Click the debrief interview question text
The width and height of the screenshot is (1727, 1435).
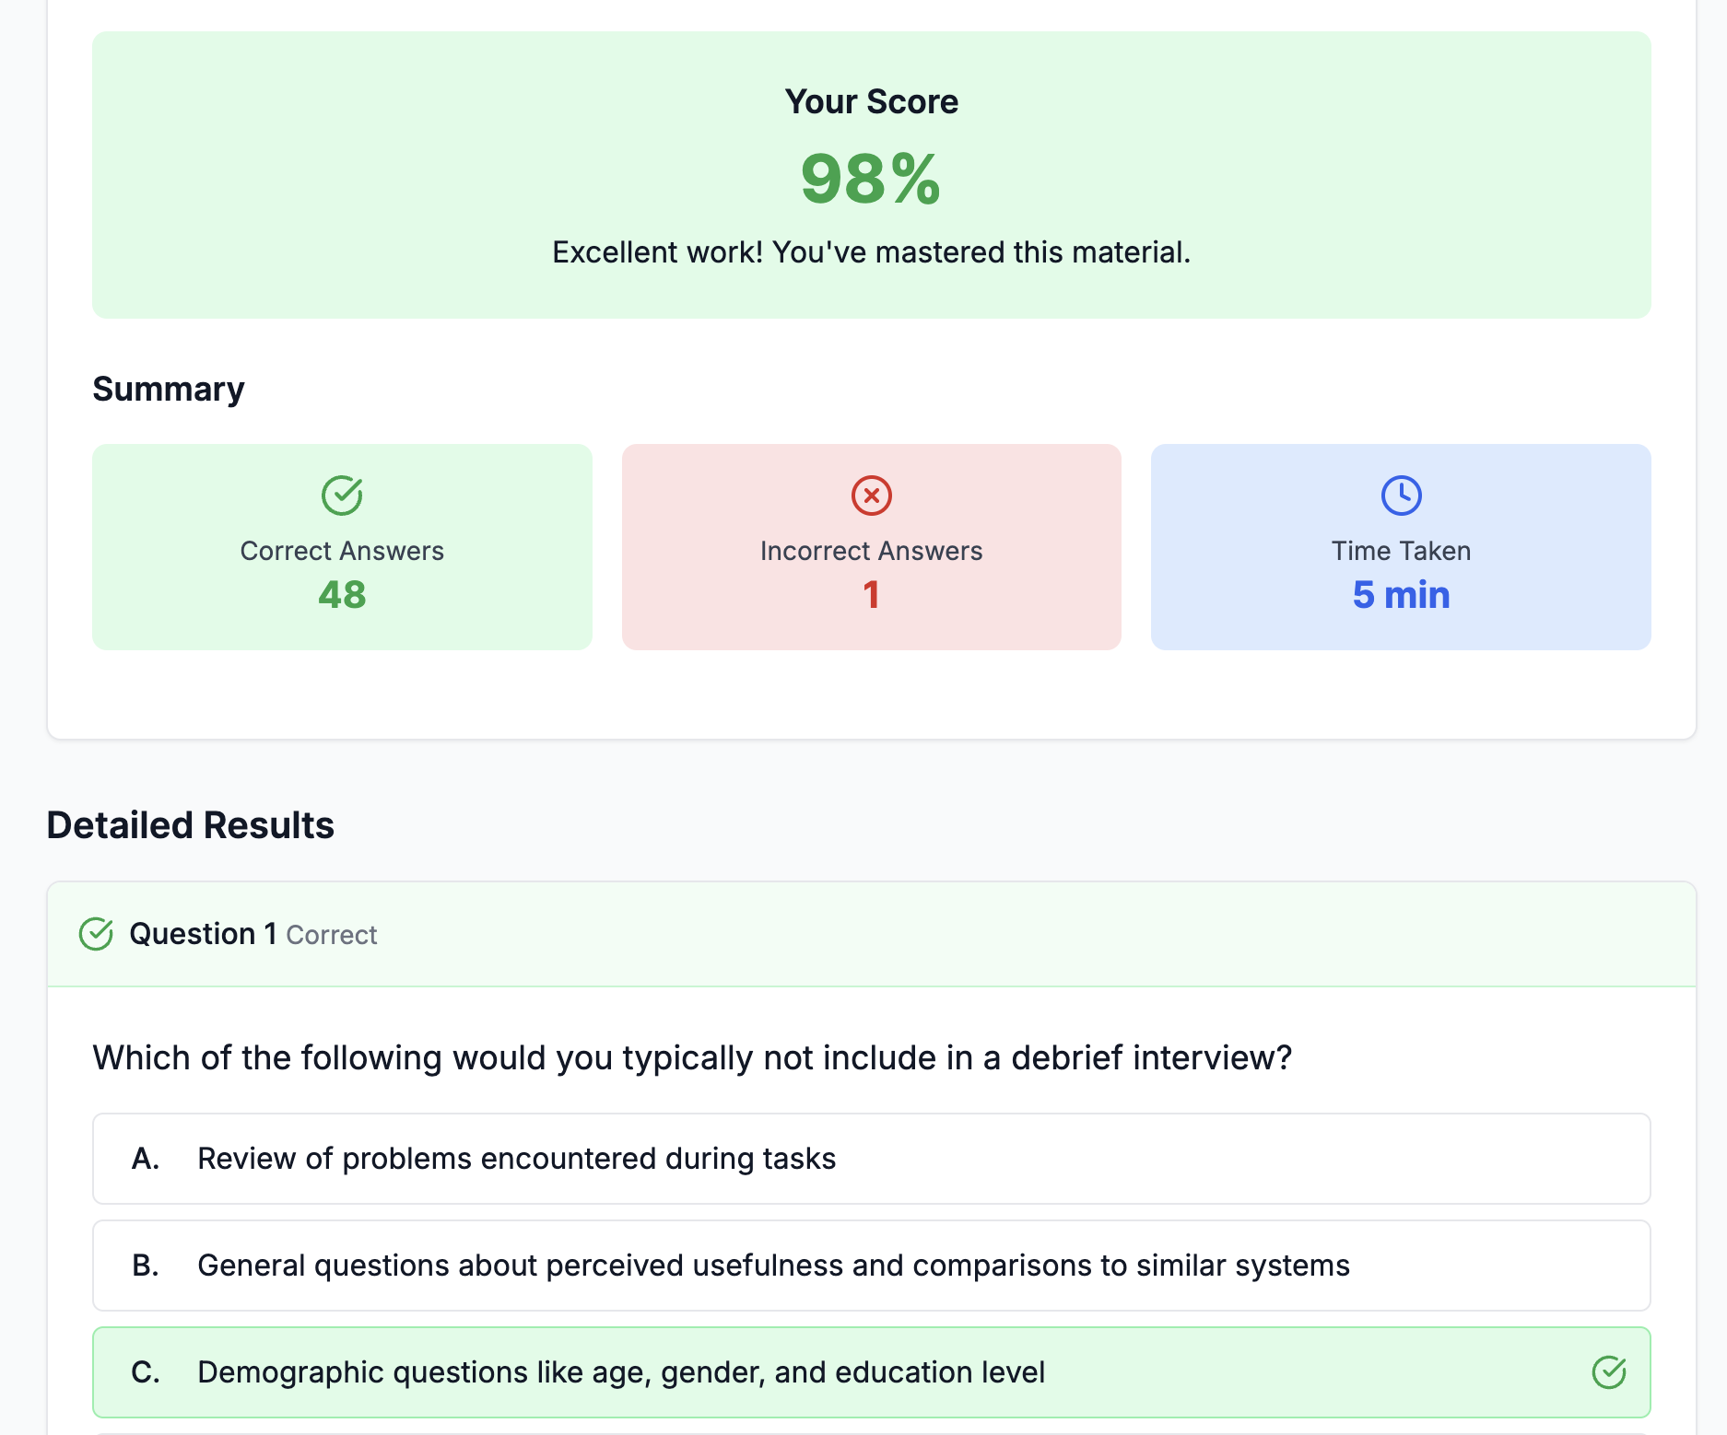[x=692, y=1057]
